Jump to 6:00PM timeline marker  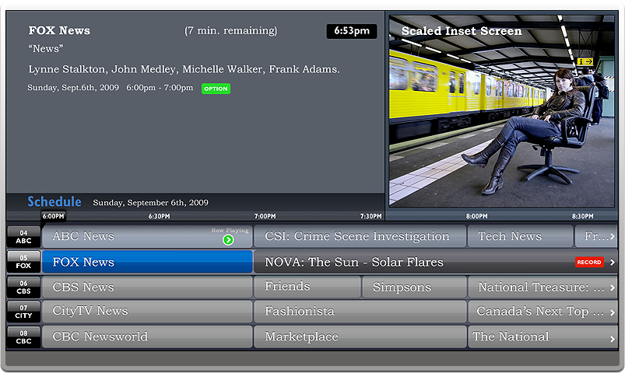pos(54,216)
